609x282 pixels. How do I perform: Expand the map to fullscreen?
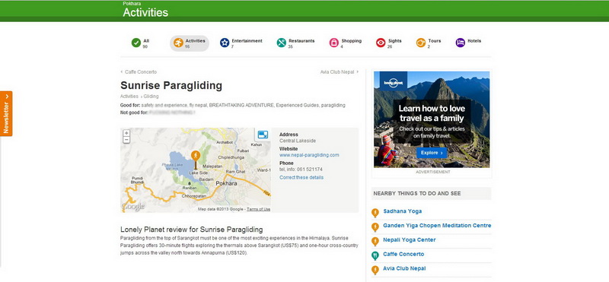coord(263,135)
